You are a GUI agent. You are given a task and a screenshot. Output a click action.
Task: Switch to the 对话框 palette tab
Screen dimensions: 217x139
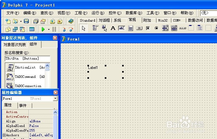[x=104, y=20]
